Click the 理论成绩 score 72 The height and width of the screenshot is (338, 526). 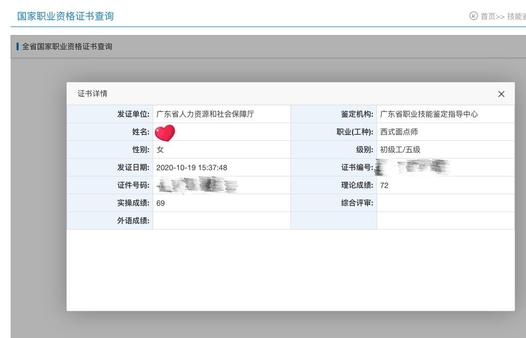[x=384, y=186]
